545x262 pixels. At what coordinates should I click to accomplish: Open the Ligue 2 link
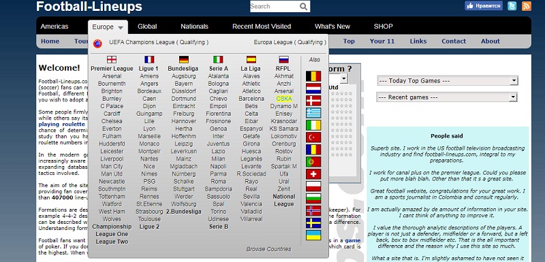(149, 227)
